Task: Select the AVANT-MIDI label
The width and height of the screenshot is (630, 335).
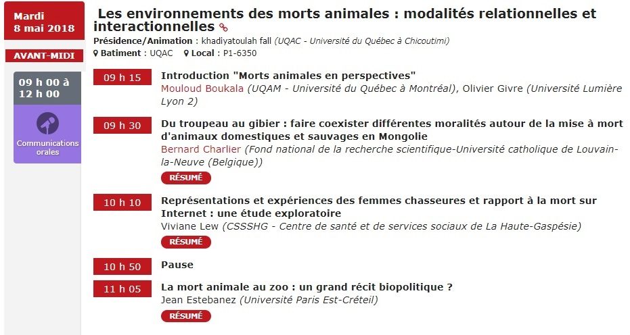Action: pos(44,56)
